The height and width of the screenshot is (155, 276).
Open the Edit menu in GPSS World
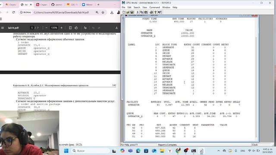tap(129, 7)
